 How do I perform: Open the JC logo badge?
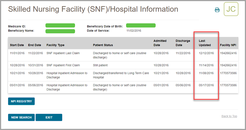coord(231,9)
